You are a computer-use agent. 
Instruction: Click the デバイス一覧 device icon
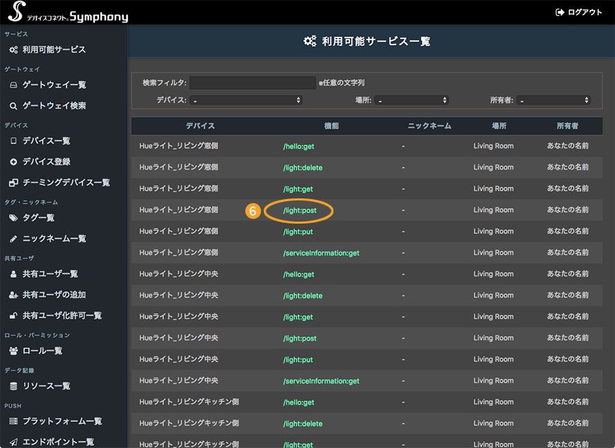[x=14, y=141]
